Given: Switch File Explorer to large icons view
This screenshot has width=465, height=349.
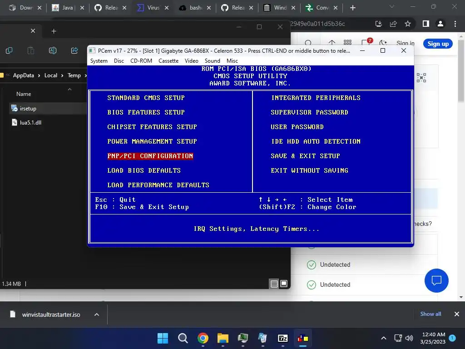Looking at the screenshot, I should click(284, 284).
